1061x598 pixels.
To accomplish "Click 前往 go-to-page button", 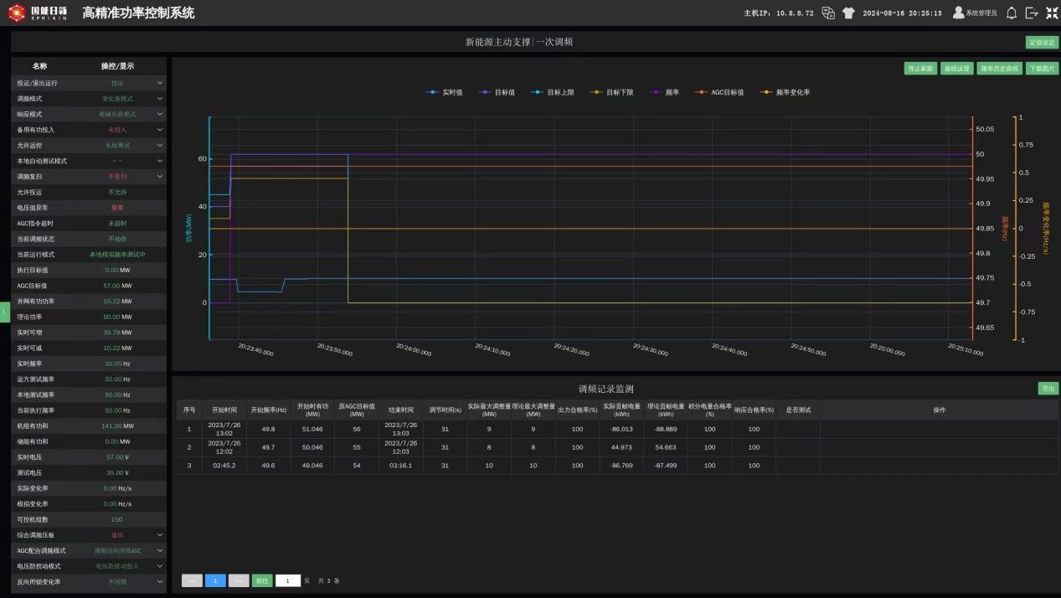I will coord(262,580).
